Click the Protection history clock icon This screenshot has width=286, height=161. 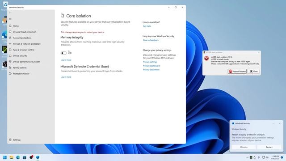click(x=10, y=73)
